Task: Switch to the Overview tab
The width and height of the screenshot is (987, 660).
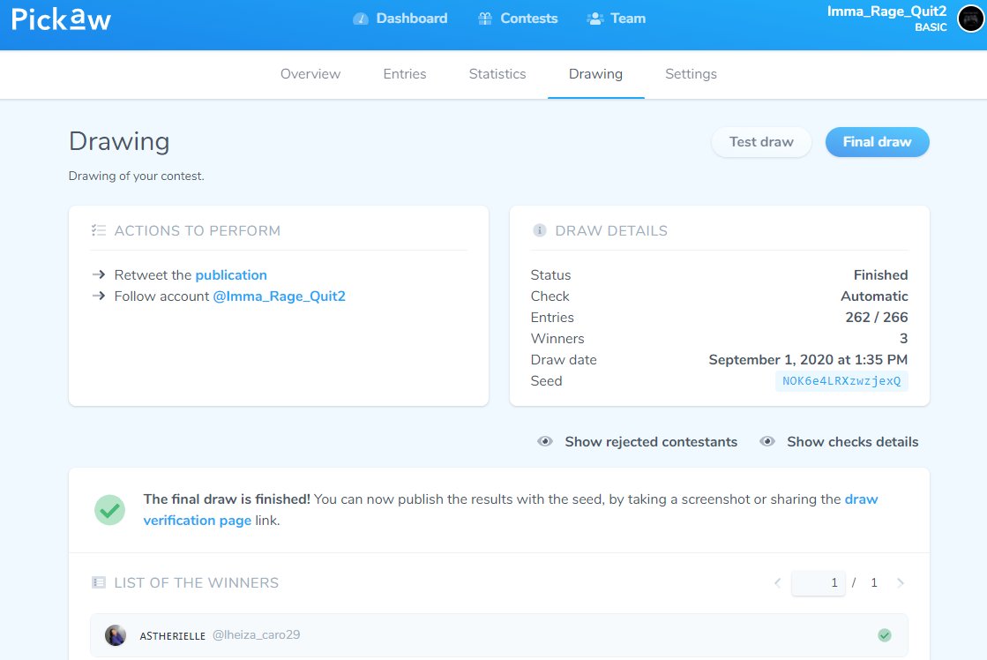Action: point(310,74)
